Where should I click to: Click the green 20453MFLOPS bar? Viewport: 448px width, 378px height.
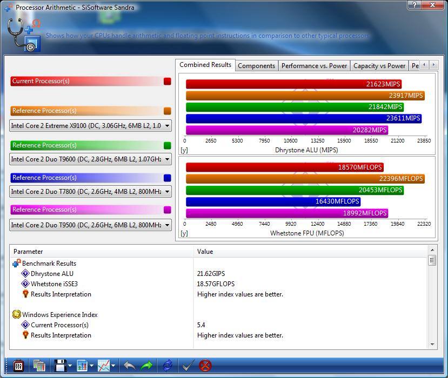[295, 190]
